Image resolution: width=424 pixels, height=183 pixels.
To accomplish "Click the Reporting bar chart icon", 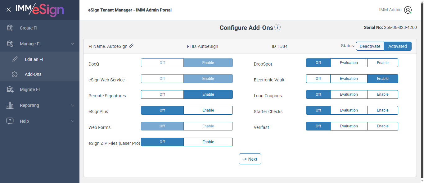I will [x=10, y=105].
